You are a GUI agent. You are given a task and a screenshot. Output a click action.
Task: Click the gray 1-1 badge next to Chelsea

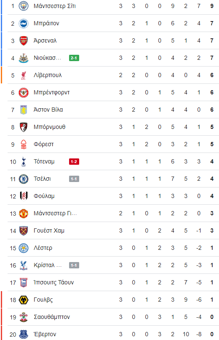(74, 179)
